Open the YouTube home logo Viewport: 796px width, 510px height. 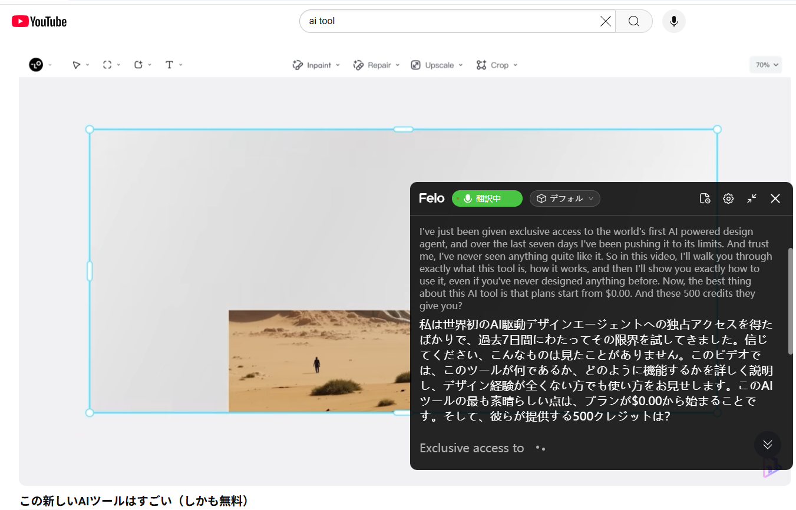[39, 21]
